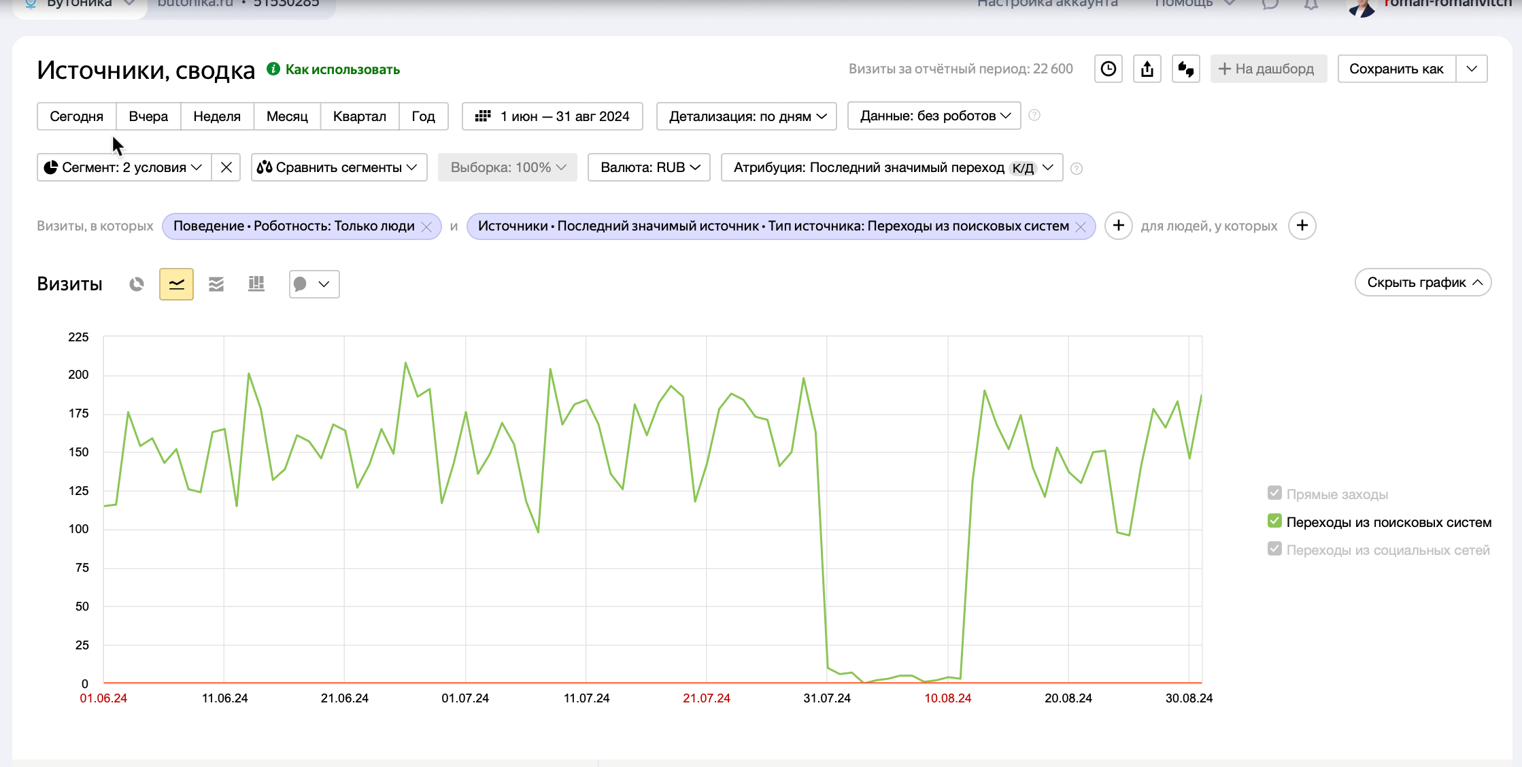
Task: Click the export share icon
Action: 1147,69
